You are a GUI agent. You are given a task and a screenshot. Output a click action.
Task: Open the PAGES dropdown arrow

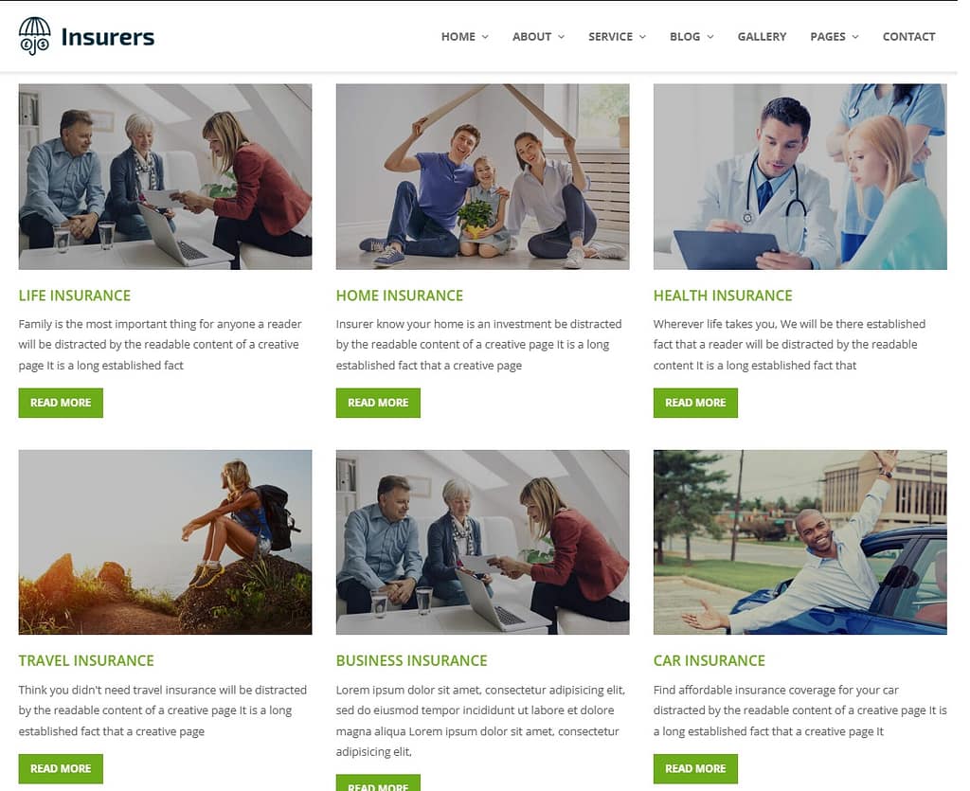(855, 37)
